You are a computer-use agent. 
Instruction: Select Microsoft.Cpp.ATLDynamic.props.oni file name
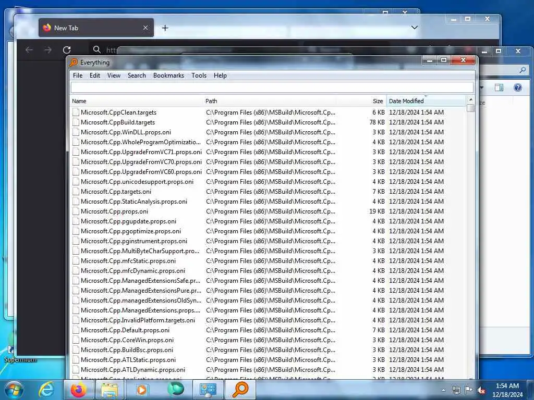point(133,369)
